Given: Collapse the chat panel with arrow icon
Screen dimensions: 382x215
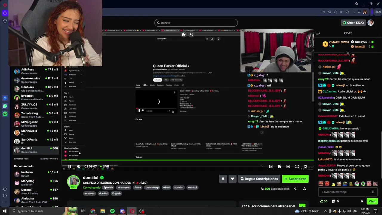Looking at the screenshot, I should (318, 33).
